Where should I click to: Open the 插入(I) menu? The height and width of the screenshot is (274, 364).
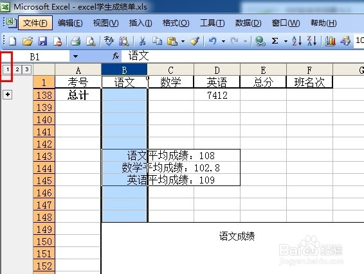[140, 23]
